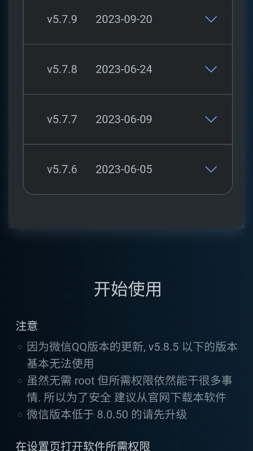This screenshot has height=451, width=253.
Task: Expand the v5.7.8 release chevron
Action: pyautogui.click(x=211, y=69)
